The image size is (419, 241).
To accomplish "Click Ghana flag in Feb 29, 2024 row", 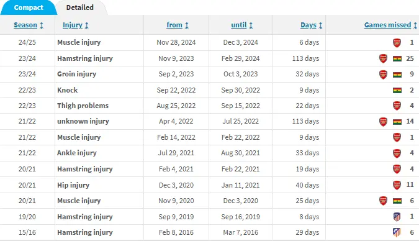I will [x=397, y=58].
